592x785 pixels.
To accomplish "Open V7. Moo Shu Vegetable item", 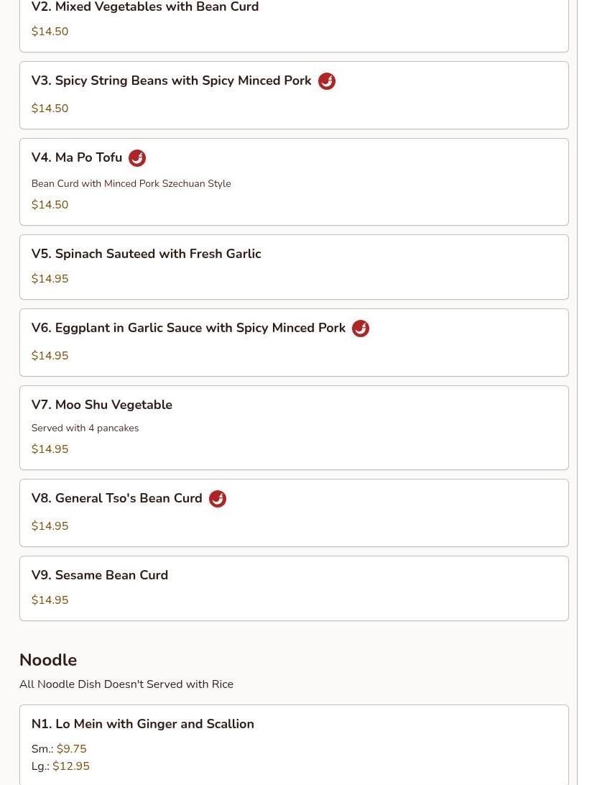I will (101, 405).
